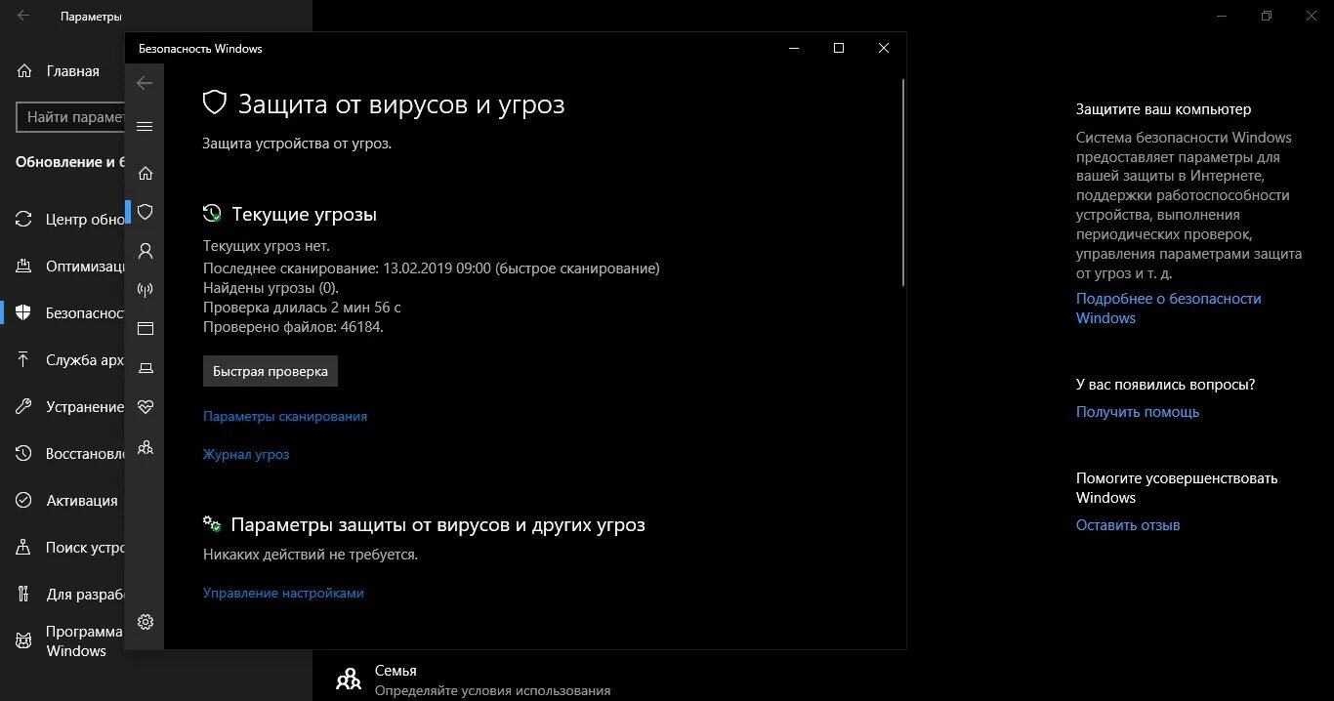Viewport: 1334px width, 701px height.
Task: Select Главная in Settings sidebar
Action: [63, 71]
